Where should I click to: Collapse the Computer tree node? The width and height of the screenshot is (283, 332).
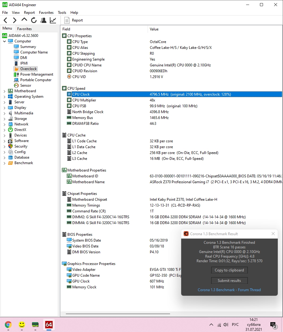(x=4, y=41)
